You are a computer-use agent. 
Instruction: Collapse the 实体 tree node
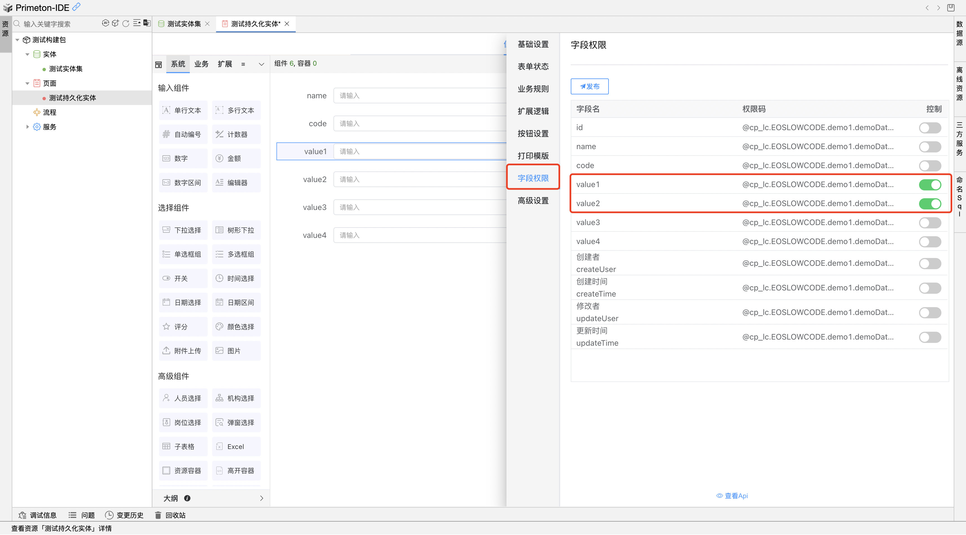click(27, 54)
